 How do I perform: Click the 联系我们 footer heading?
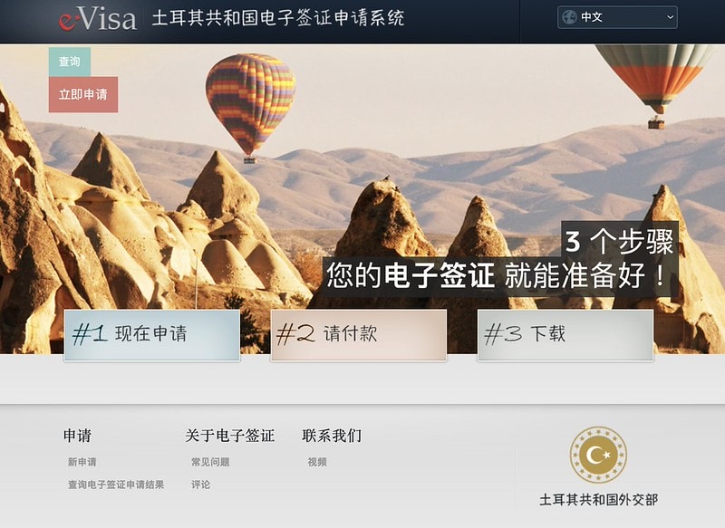pyautogui.click(x=332, y=436)
